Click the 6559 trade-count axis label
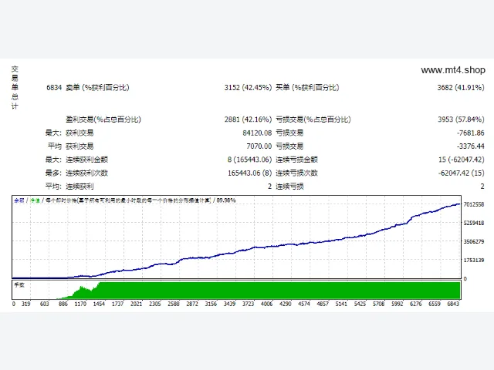This screenshot has height=370, width=494. pos(435,304)
